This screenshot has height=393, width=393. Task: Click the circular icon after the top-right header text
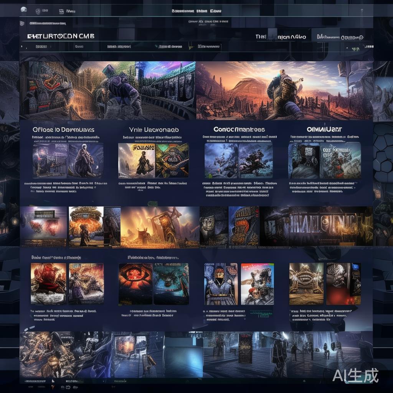click(x=360, y=37)
